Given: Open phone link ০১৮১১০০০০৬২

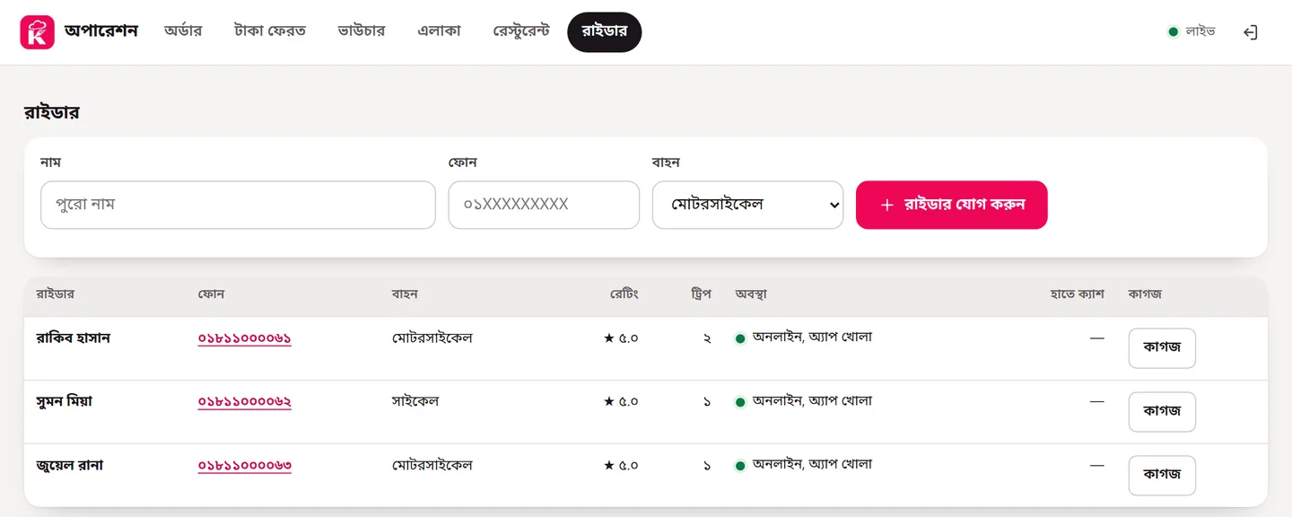Looking at the screenshot, I should click(244, 402).
